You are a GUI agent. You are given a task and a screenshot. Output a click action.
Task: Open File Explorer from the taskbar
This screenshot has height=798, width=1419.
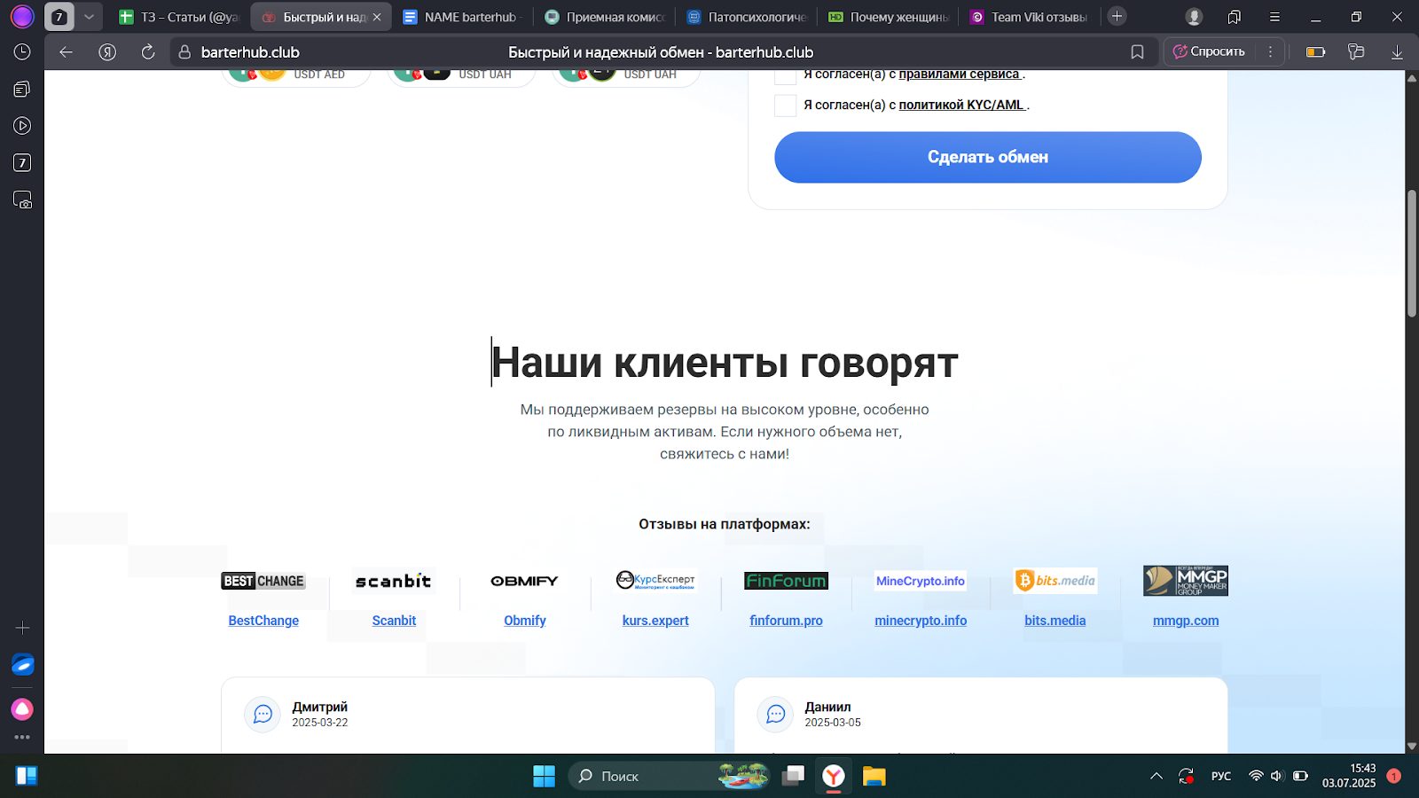(874, 776)
